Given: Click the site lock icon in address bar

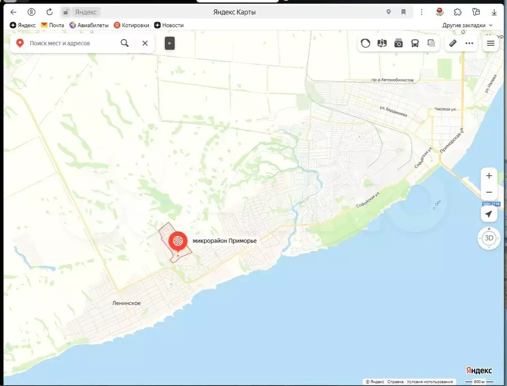Looking at the screenshot, I should (x=65, y=12).
